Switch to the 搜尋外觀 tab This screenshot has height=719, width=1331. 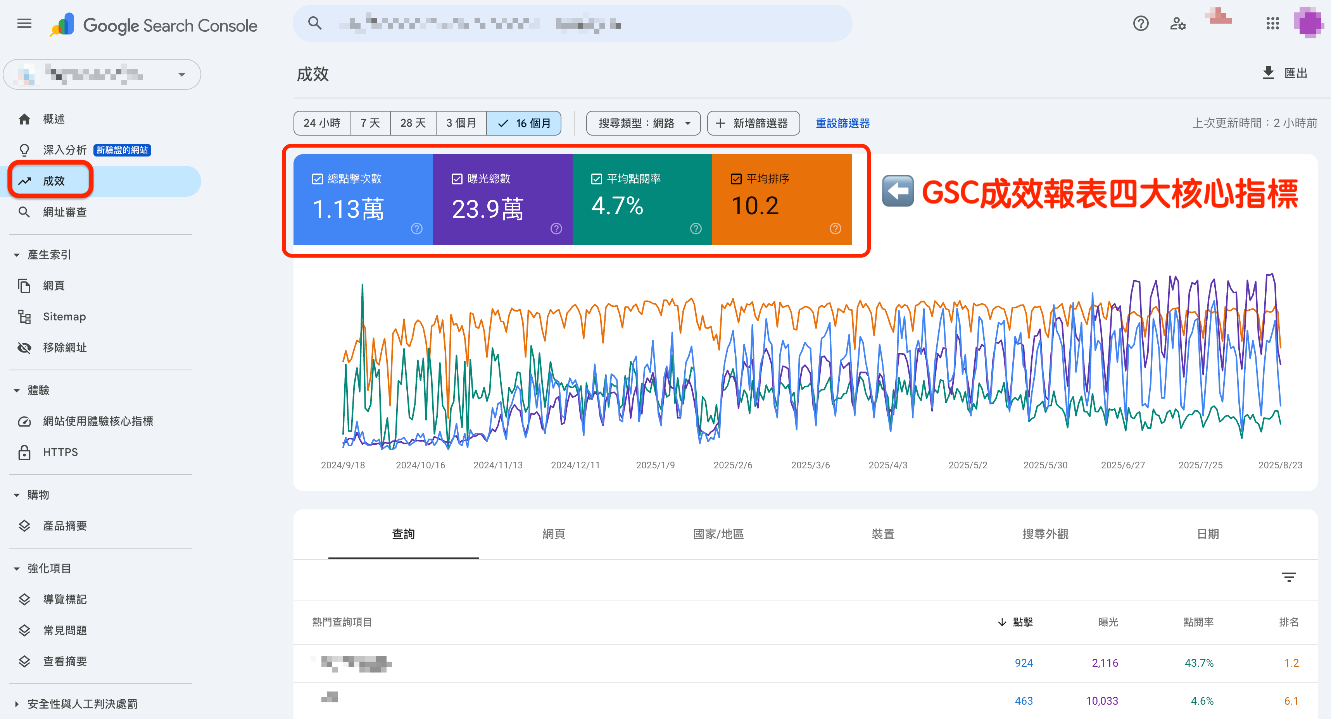click(1045, 534)
